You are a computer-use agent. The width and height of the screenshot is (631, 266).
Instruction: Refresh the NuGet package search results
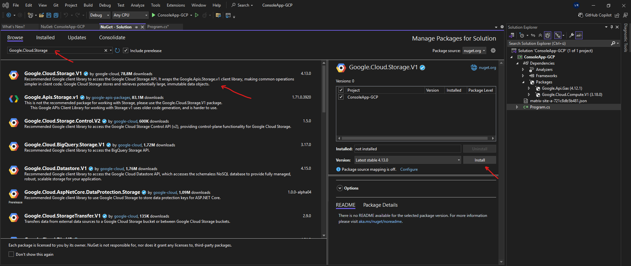coord(117,50)
